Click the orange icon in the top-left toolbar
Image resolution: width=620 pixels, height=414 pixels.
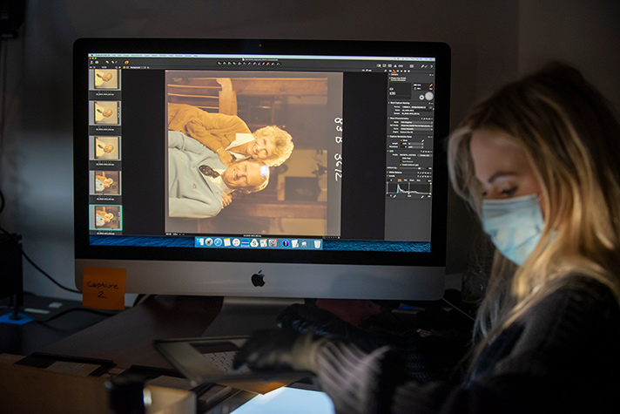point(126,63)
